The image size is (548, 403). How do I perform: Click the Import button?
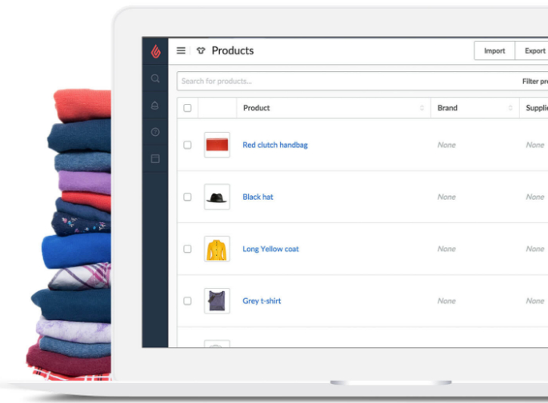(x=494, y=51)
